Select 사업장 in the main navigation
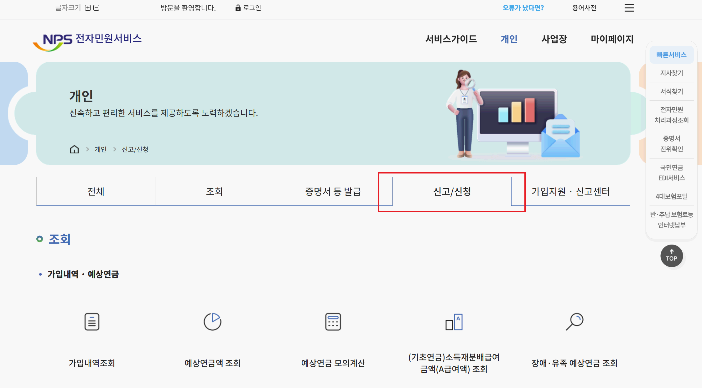The image size is (702, 388). (x=554, y=39)
